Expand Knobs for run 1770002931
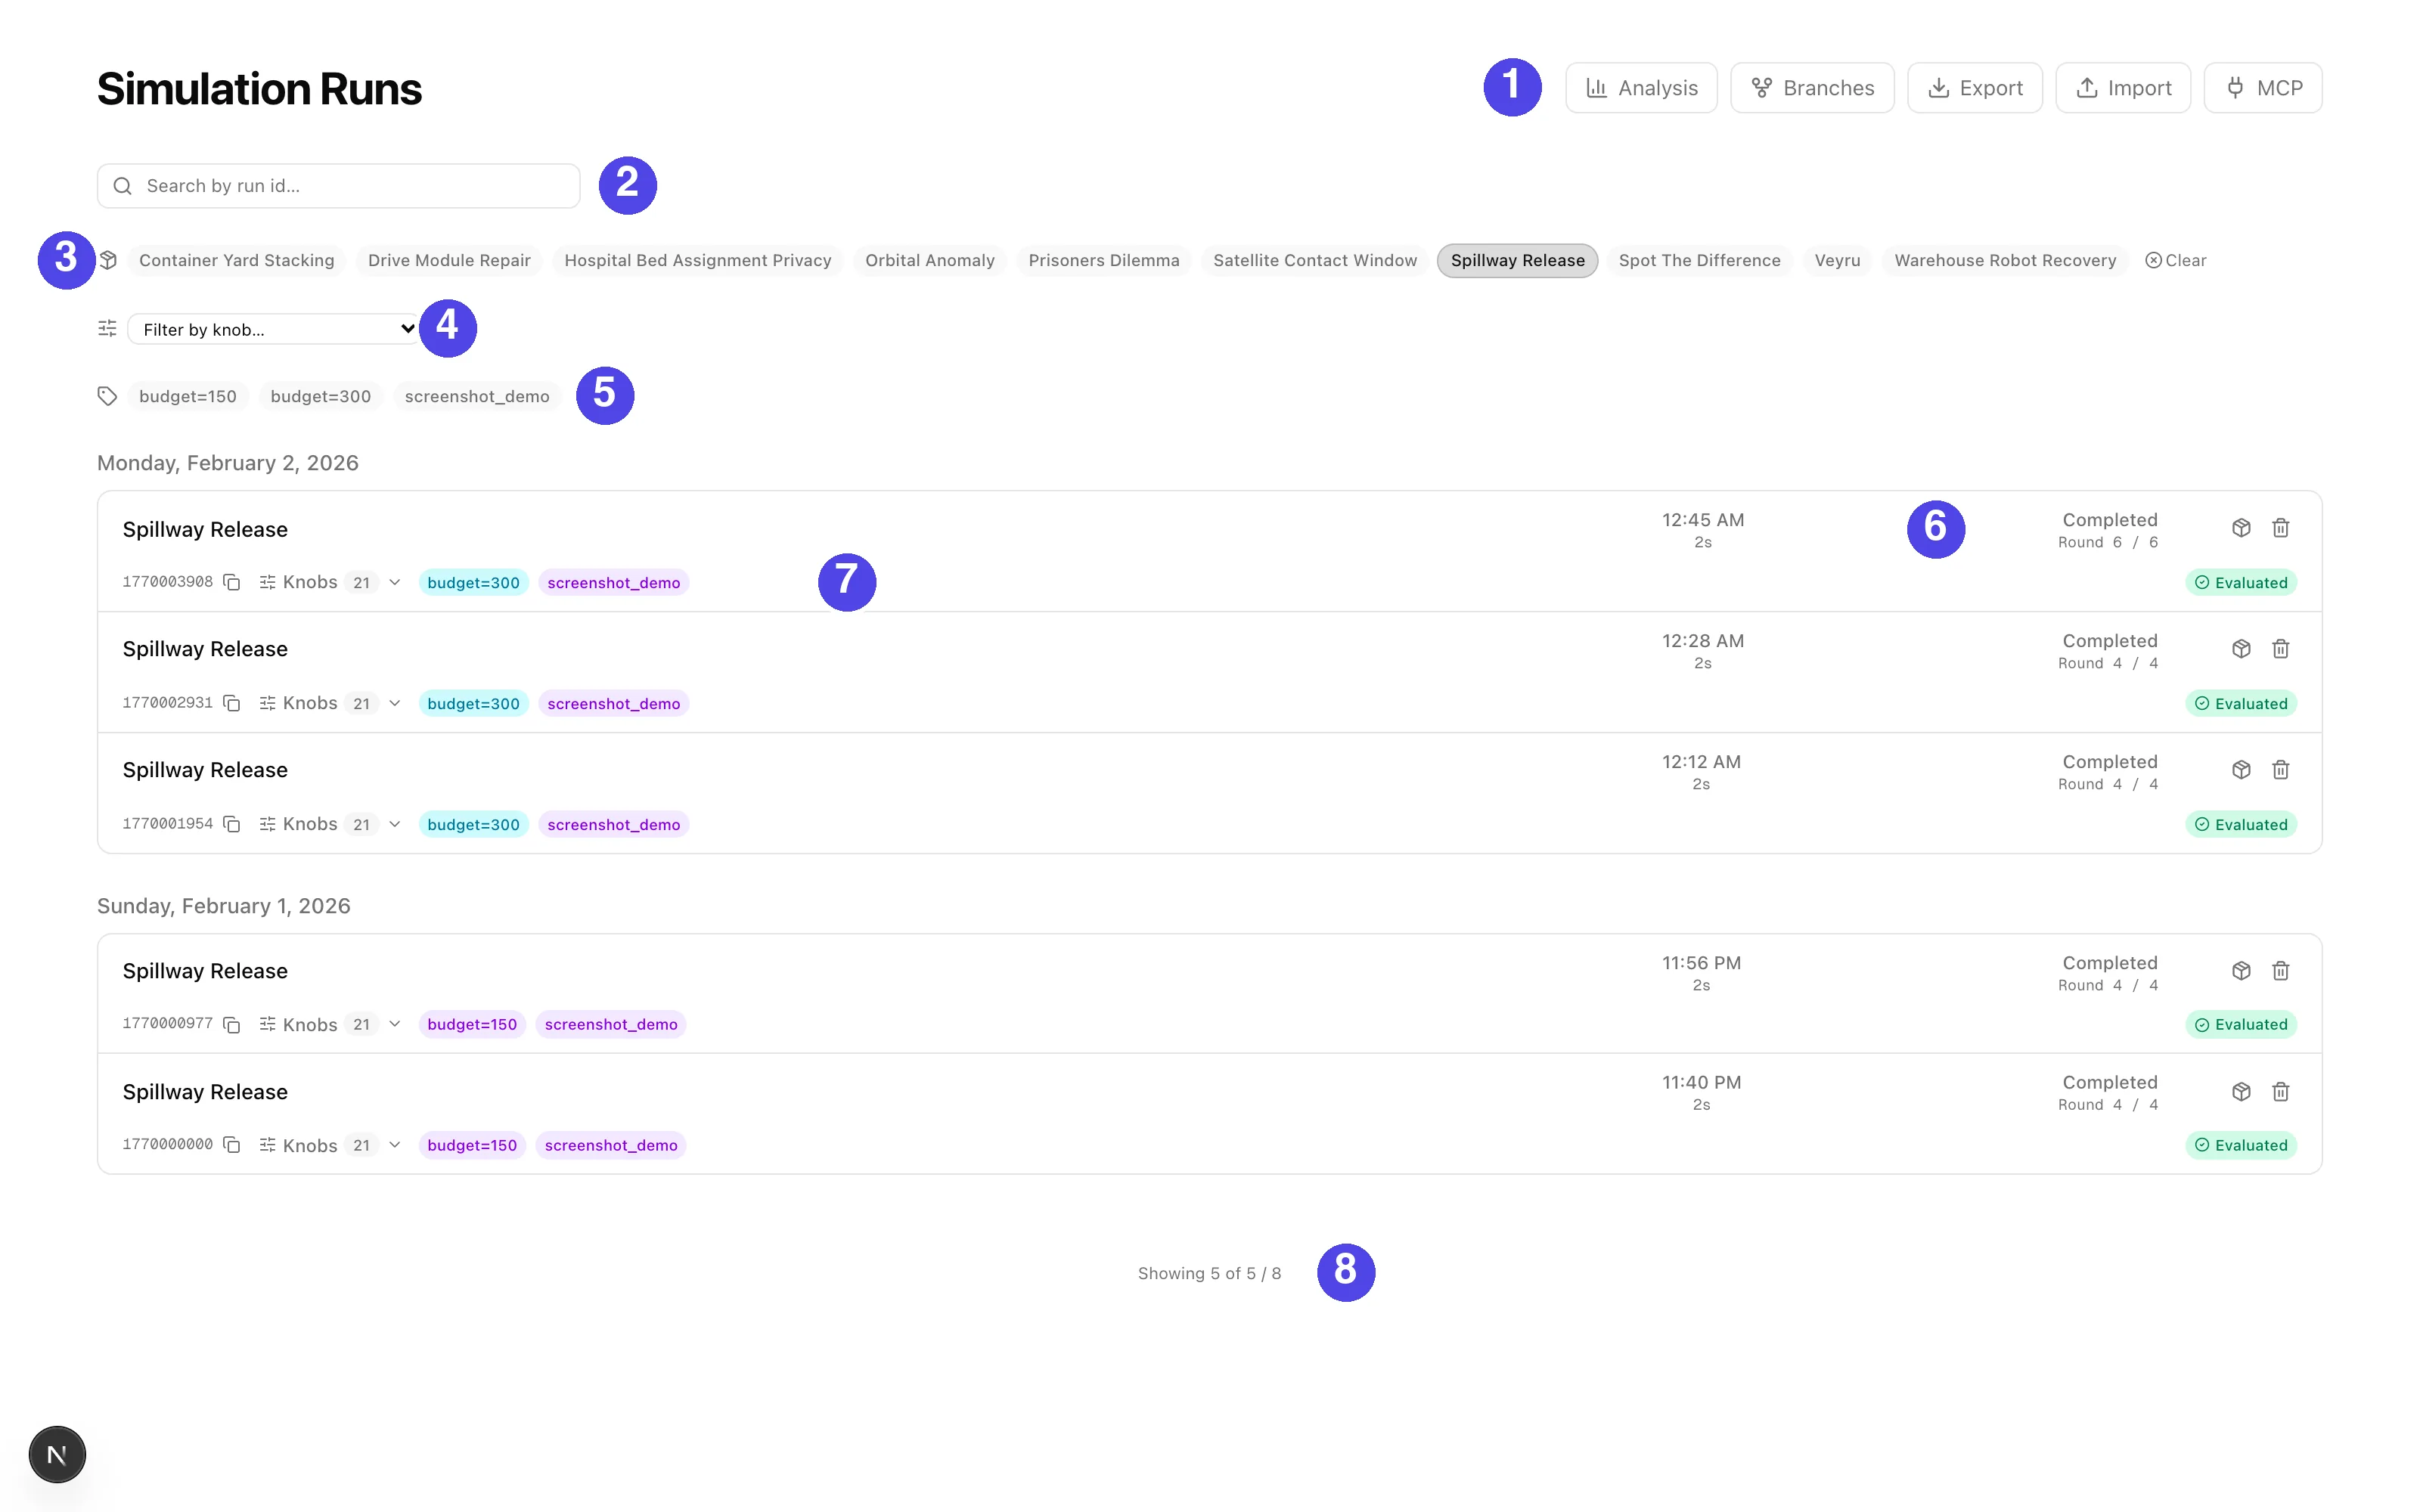This screenshot has height=1512, width=2420. pyautogui.click(x=330, y=703)
